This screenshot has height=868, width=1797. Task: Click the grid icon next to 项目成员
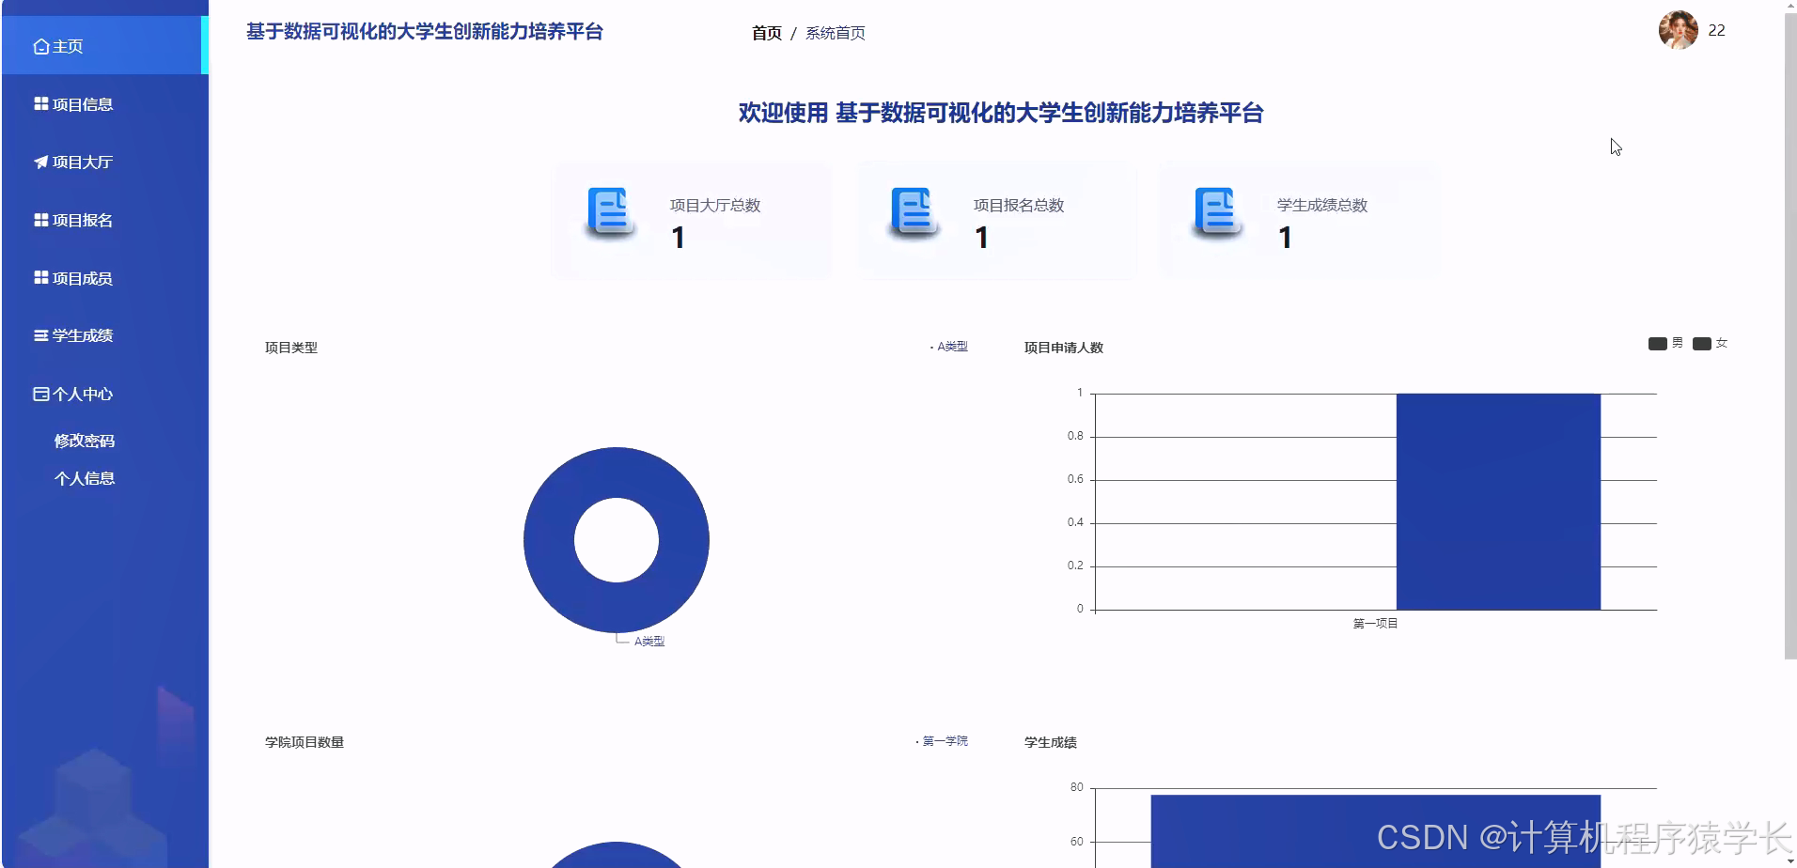(41, 277)
